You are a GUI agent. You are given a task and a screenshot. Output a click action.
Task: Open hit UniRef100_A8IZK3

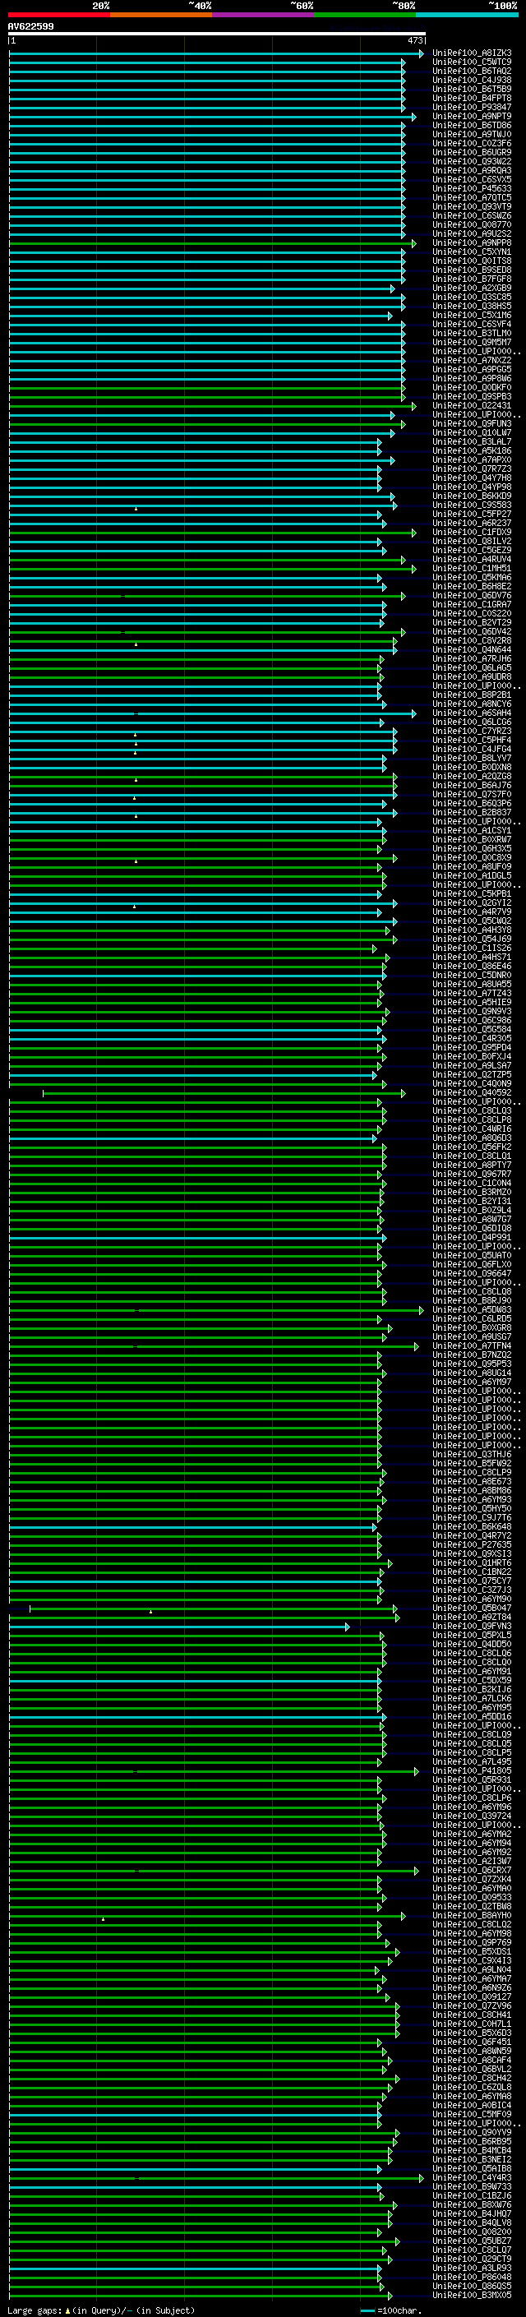472,53
